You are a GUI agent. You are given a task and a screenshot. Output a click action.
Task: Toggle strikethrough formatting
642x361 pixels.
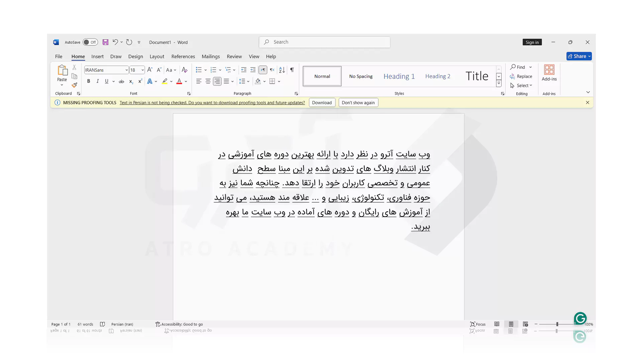pos(121,81)
